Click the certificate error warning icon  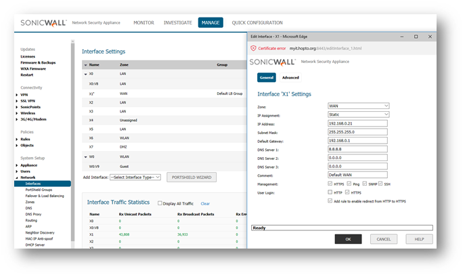tap(253, 49)
